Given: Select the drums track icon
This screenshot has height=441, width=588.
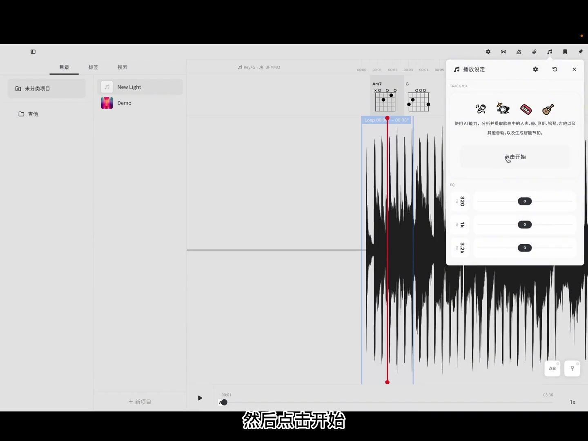Looking at the screenshot, I should pyautogui.click(x=503, y=109).
